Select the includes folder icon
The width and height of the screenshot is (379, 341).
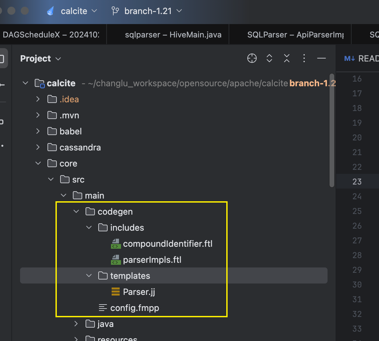tap(103, 228)
